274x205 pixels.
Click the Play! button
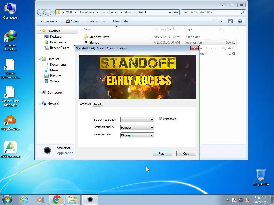[x=162, y=153]
